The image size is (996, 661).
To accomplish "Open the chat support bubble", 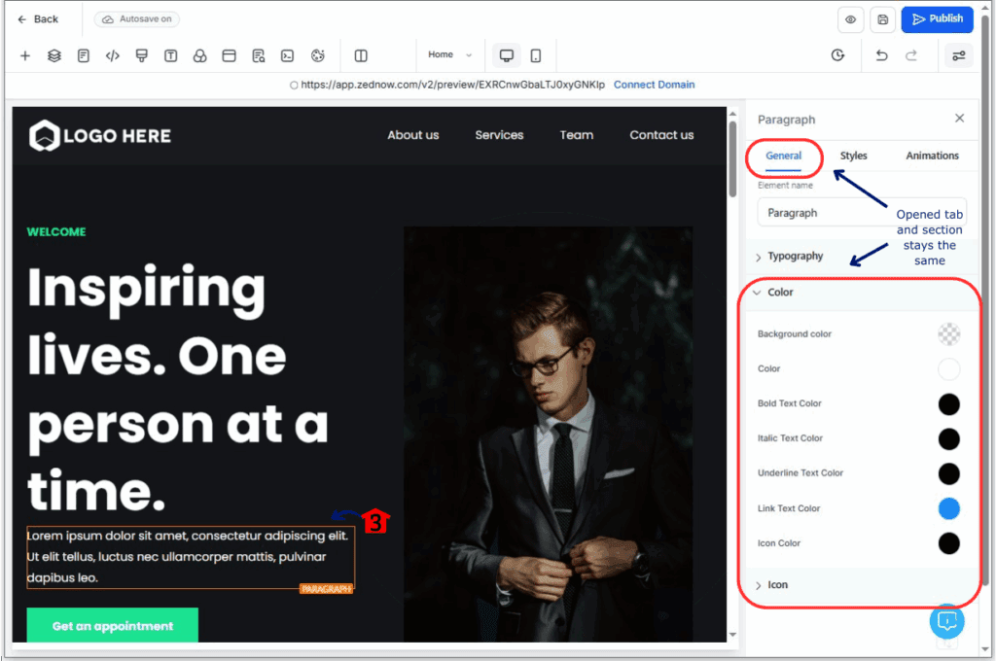I will click(x=946, y=622).
